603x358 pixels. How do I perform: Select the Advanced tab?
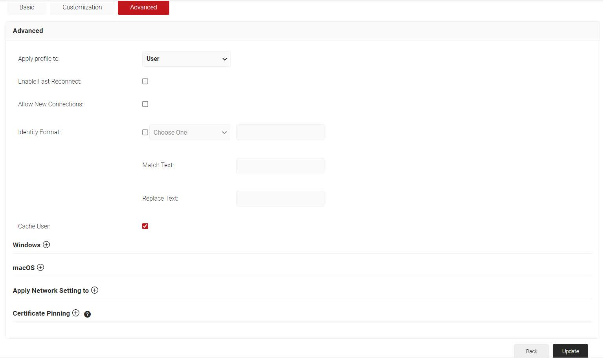143,7
